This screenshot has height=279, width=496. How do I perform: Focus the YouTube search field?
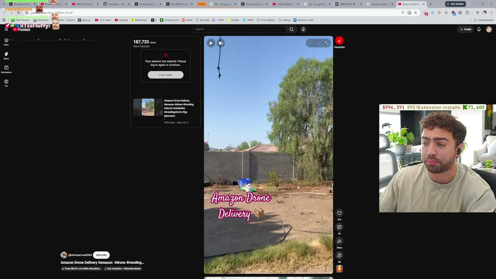(x=239, y=29)
